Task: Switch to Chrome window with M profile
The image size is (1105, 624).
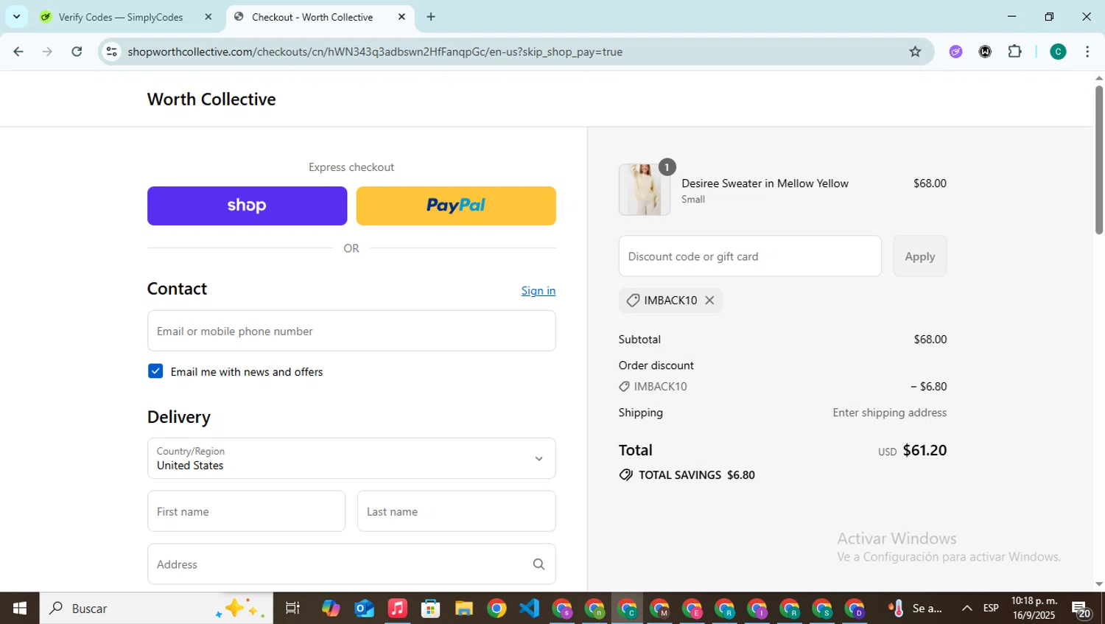Action: pyautogui.click(x=659, y=609)
